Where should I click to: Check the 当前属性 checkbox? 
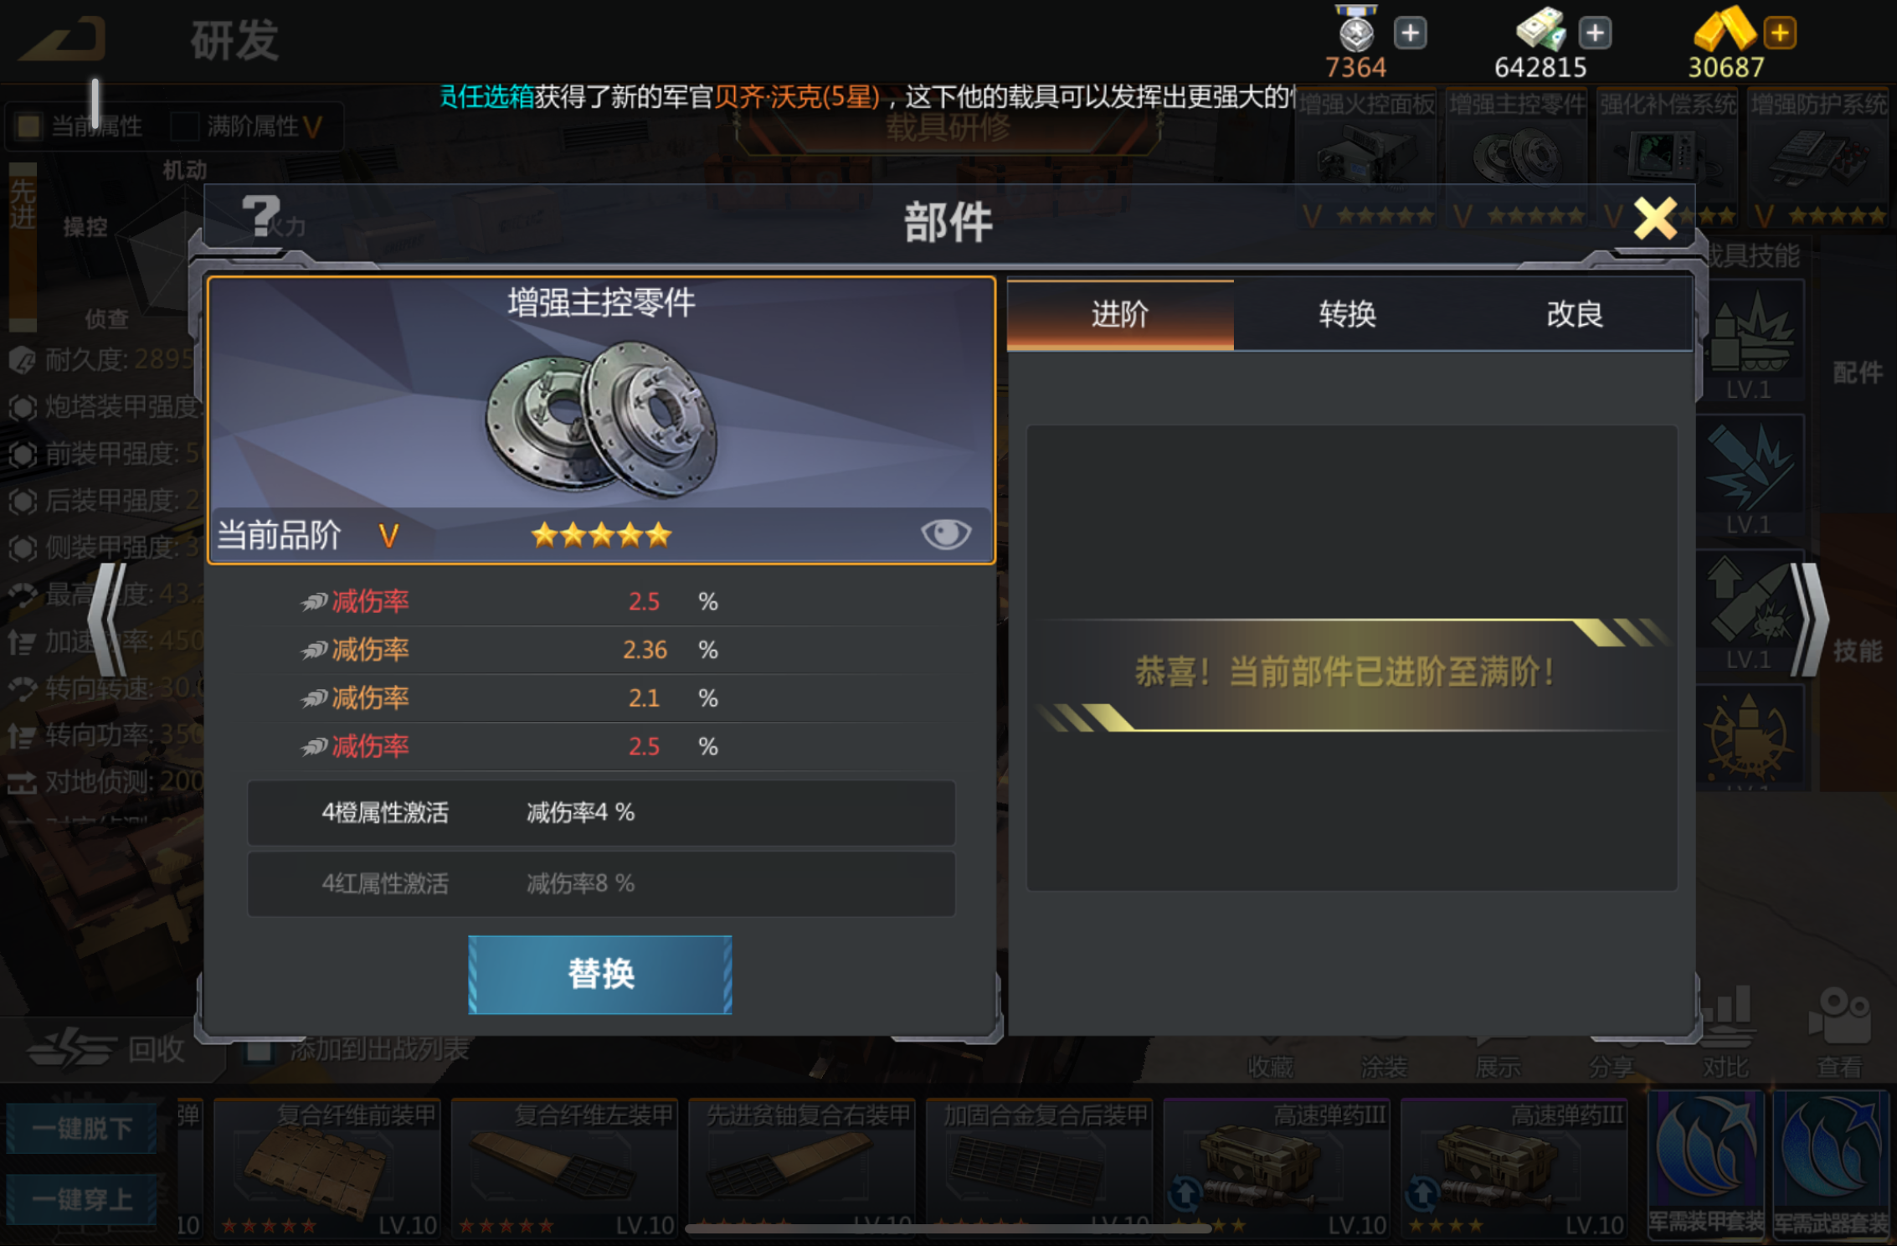[29, 126]
